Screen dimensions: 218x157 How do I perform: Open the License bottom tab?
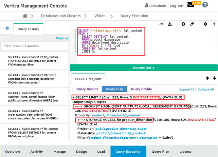coord(186,151)
